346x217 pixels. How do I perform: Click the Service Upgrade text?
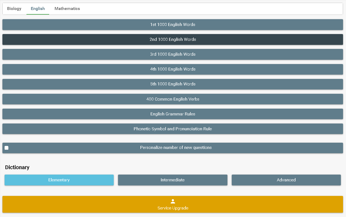coord(173,208)
